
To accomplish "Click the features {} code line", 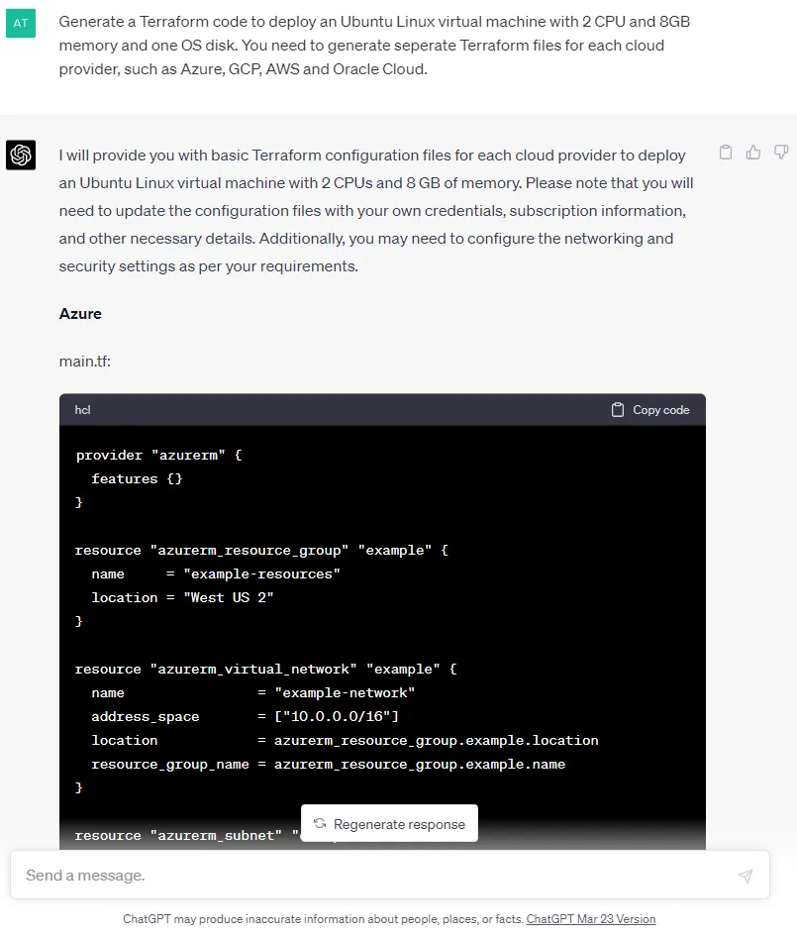I will click(x=137, y=478).
